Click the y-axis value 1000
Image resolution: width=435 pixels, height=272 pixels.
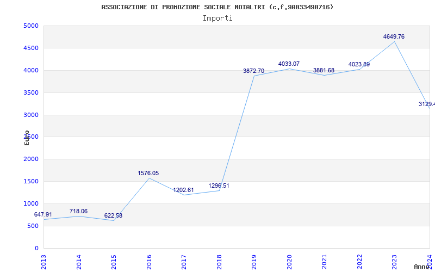[31, 203]
